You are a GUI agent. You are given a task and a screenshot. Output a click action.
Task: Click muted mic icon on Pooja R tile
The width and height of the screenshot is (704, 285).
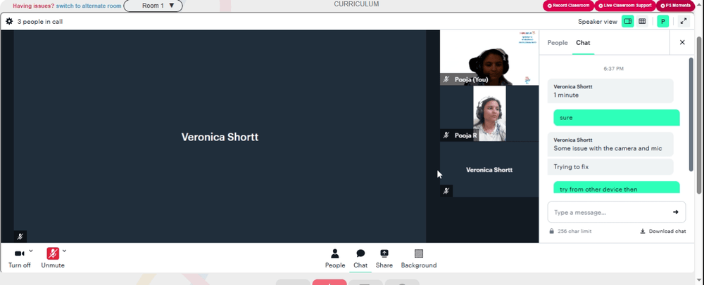tap(446, 135)
